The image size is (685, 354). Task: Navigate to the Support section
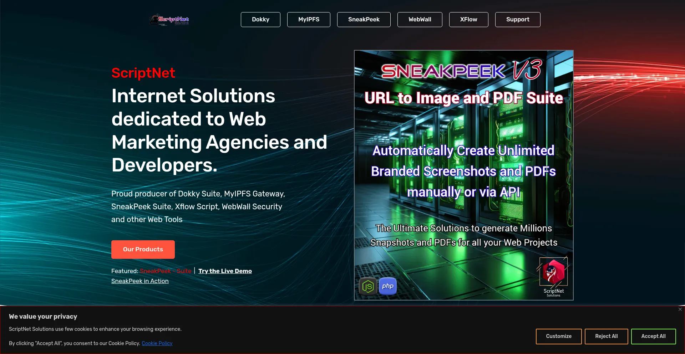point(517,20)
